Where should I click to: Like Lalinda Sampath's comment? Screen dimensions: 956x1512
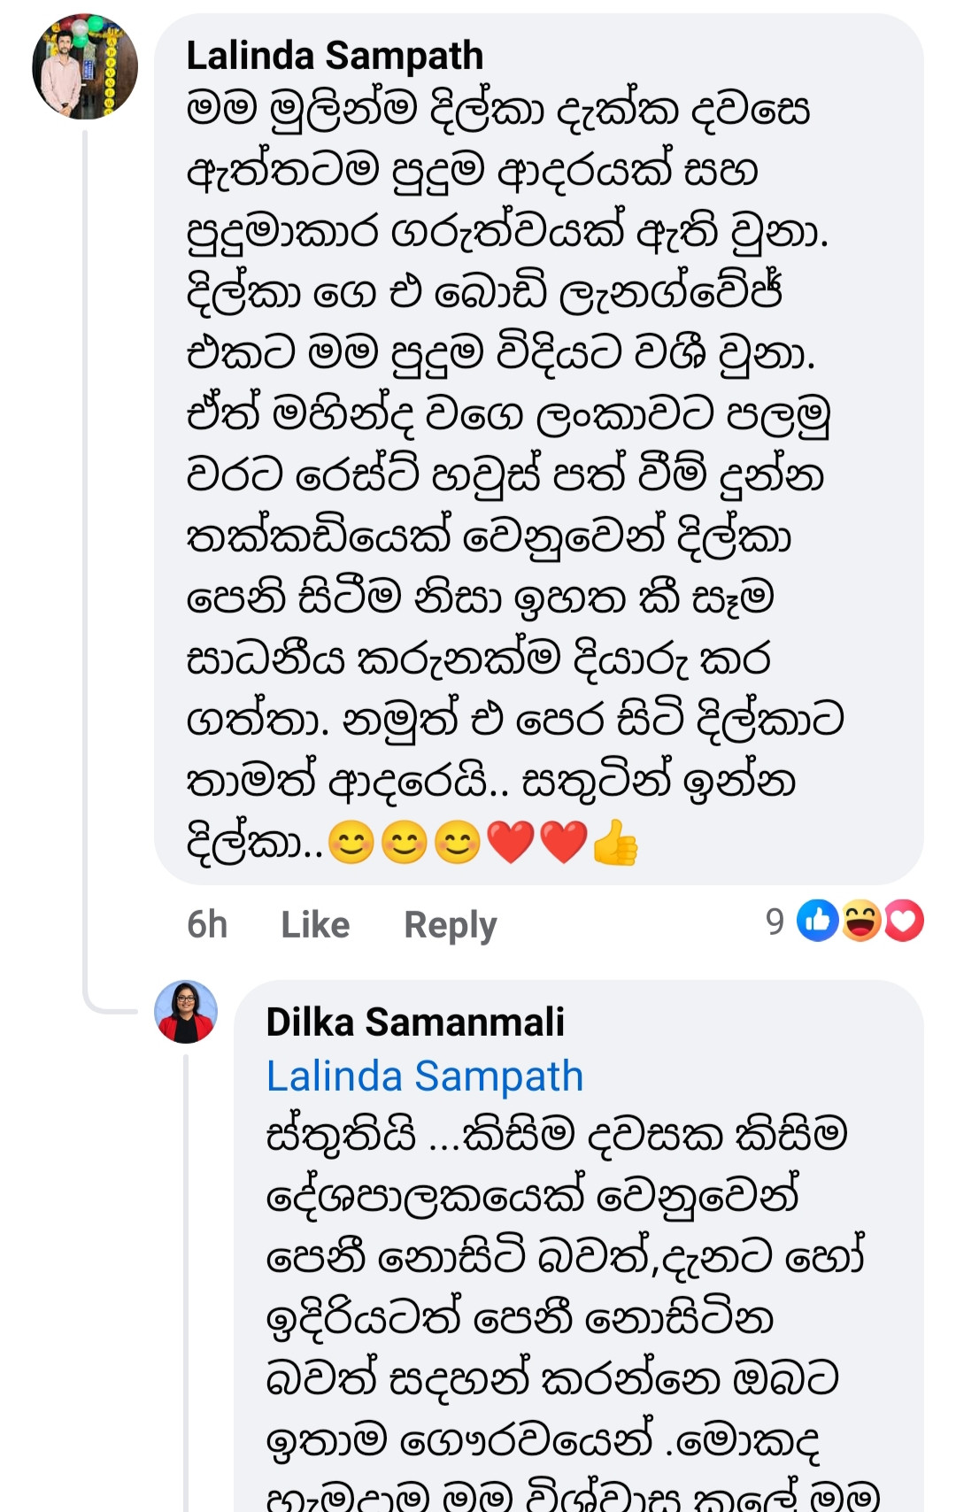point(315,924)
